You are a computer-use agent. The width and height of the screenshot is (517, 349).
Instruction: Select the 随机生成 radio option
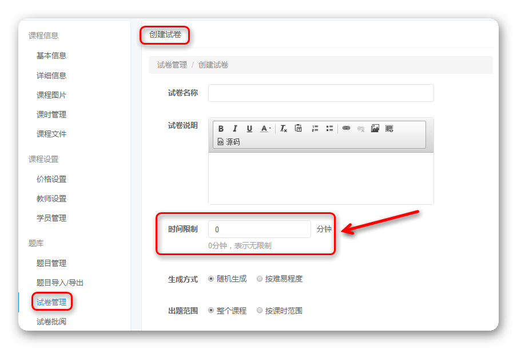click(212, 279)
